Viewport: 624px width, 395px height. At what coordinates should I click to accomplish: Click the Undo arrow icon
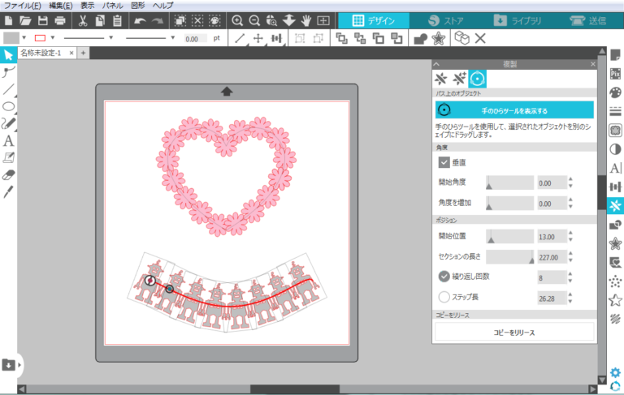pyautogui.click(x=140, y=20)
